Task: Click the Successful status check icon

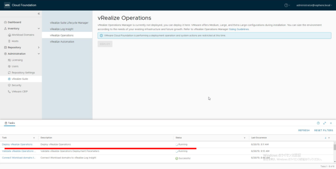Action: coord(177,159)
